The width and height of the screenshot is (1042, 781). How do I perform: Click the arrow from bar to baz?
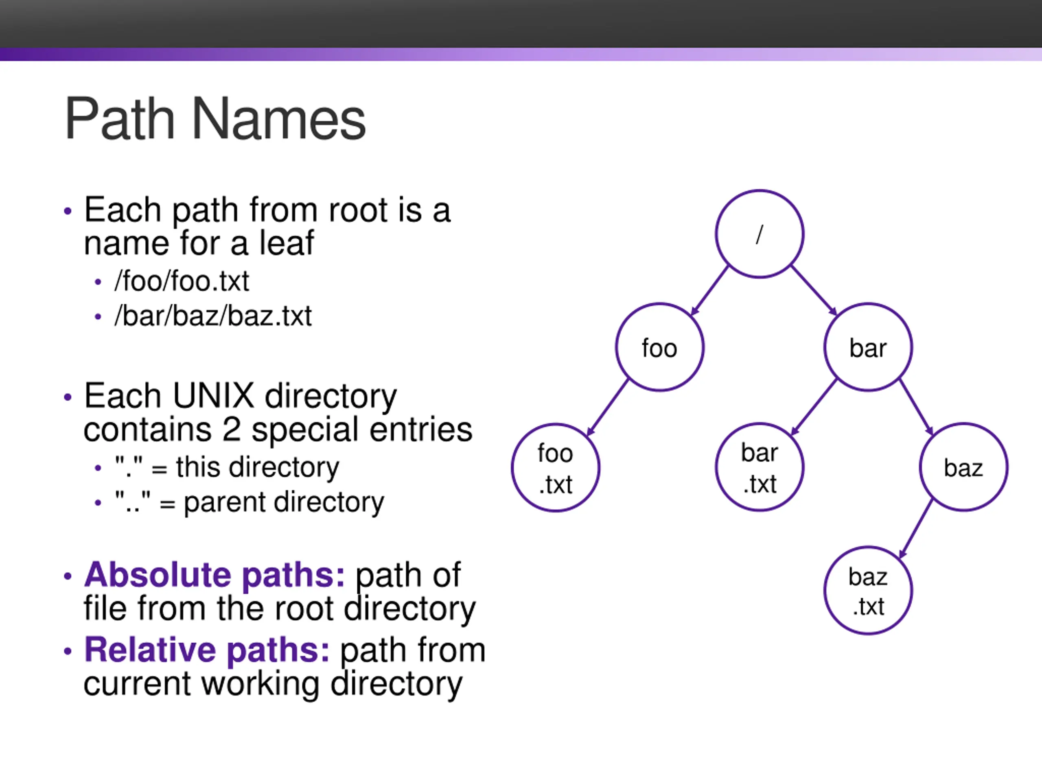pyautogui.click(x=916, y=407)
